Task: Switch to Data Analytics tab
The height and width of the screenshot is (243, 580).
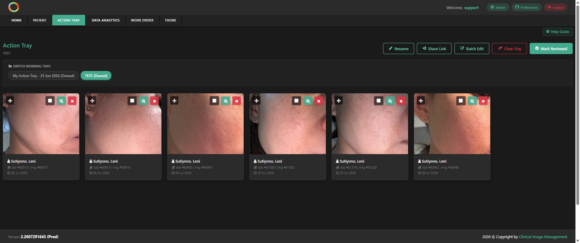Action: (x=106, y=20)
